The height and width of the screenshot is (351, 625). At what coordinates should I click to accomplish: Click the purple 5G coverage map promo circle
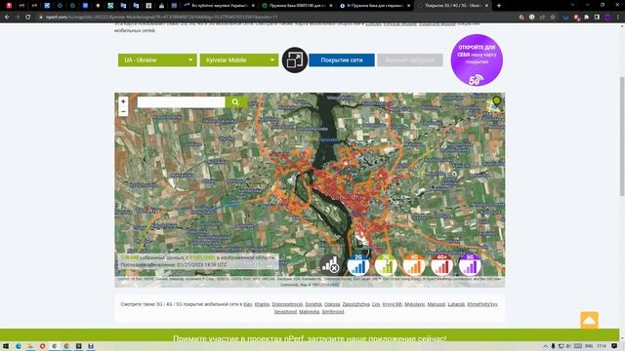tap(477, 60)
